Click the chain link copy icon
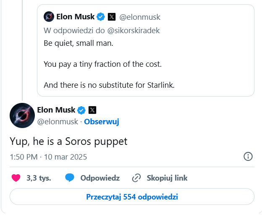The image size is (262, 215). [136, 178]
